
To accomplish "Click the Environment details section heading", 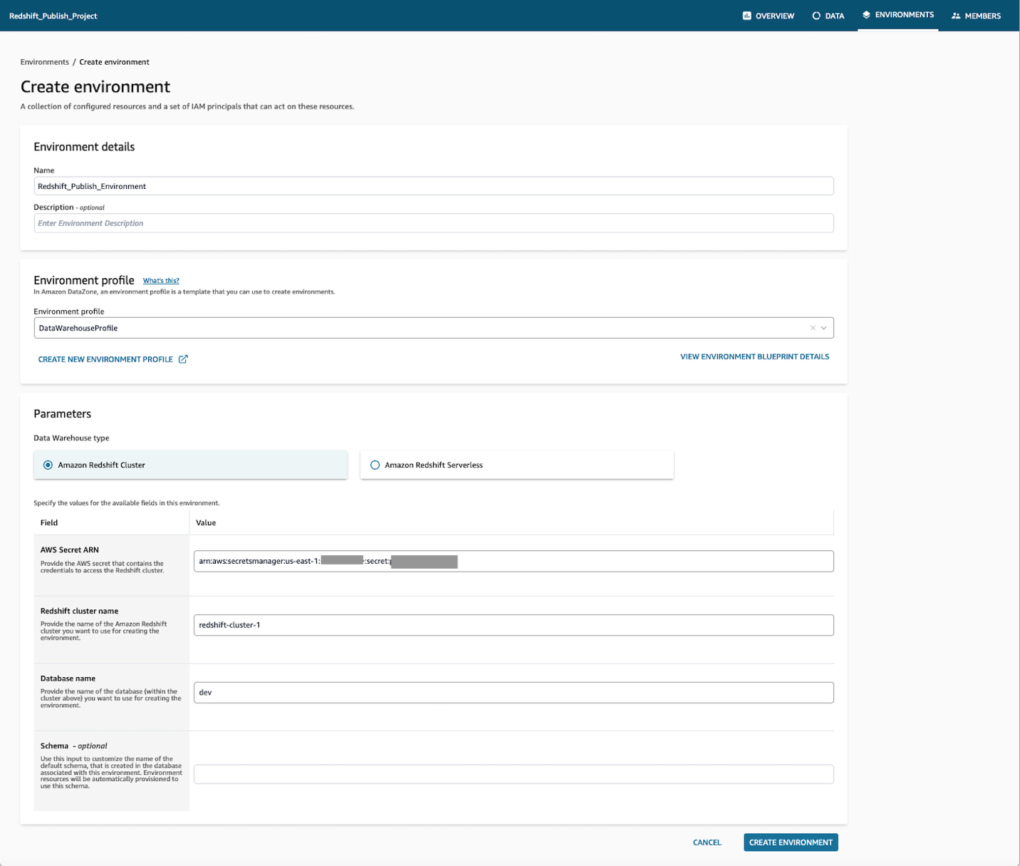I will tap(84, 147).
